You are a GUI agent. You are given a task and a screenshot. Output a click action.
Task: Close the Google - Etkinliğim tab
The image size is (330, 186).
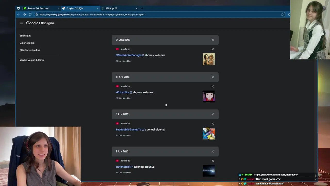pyautogui.click(x=98, y=8)
